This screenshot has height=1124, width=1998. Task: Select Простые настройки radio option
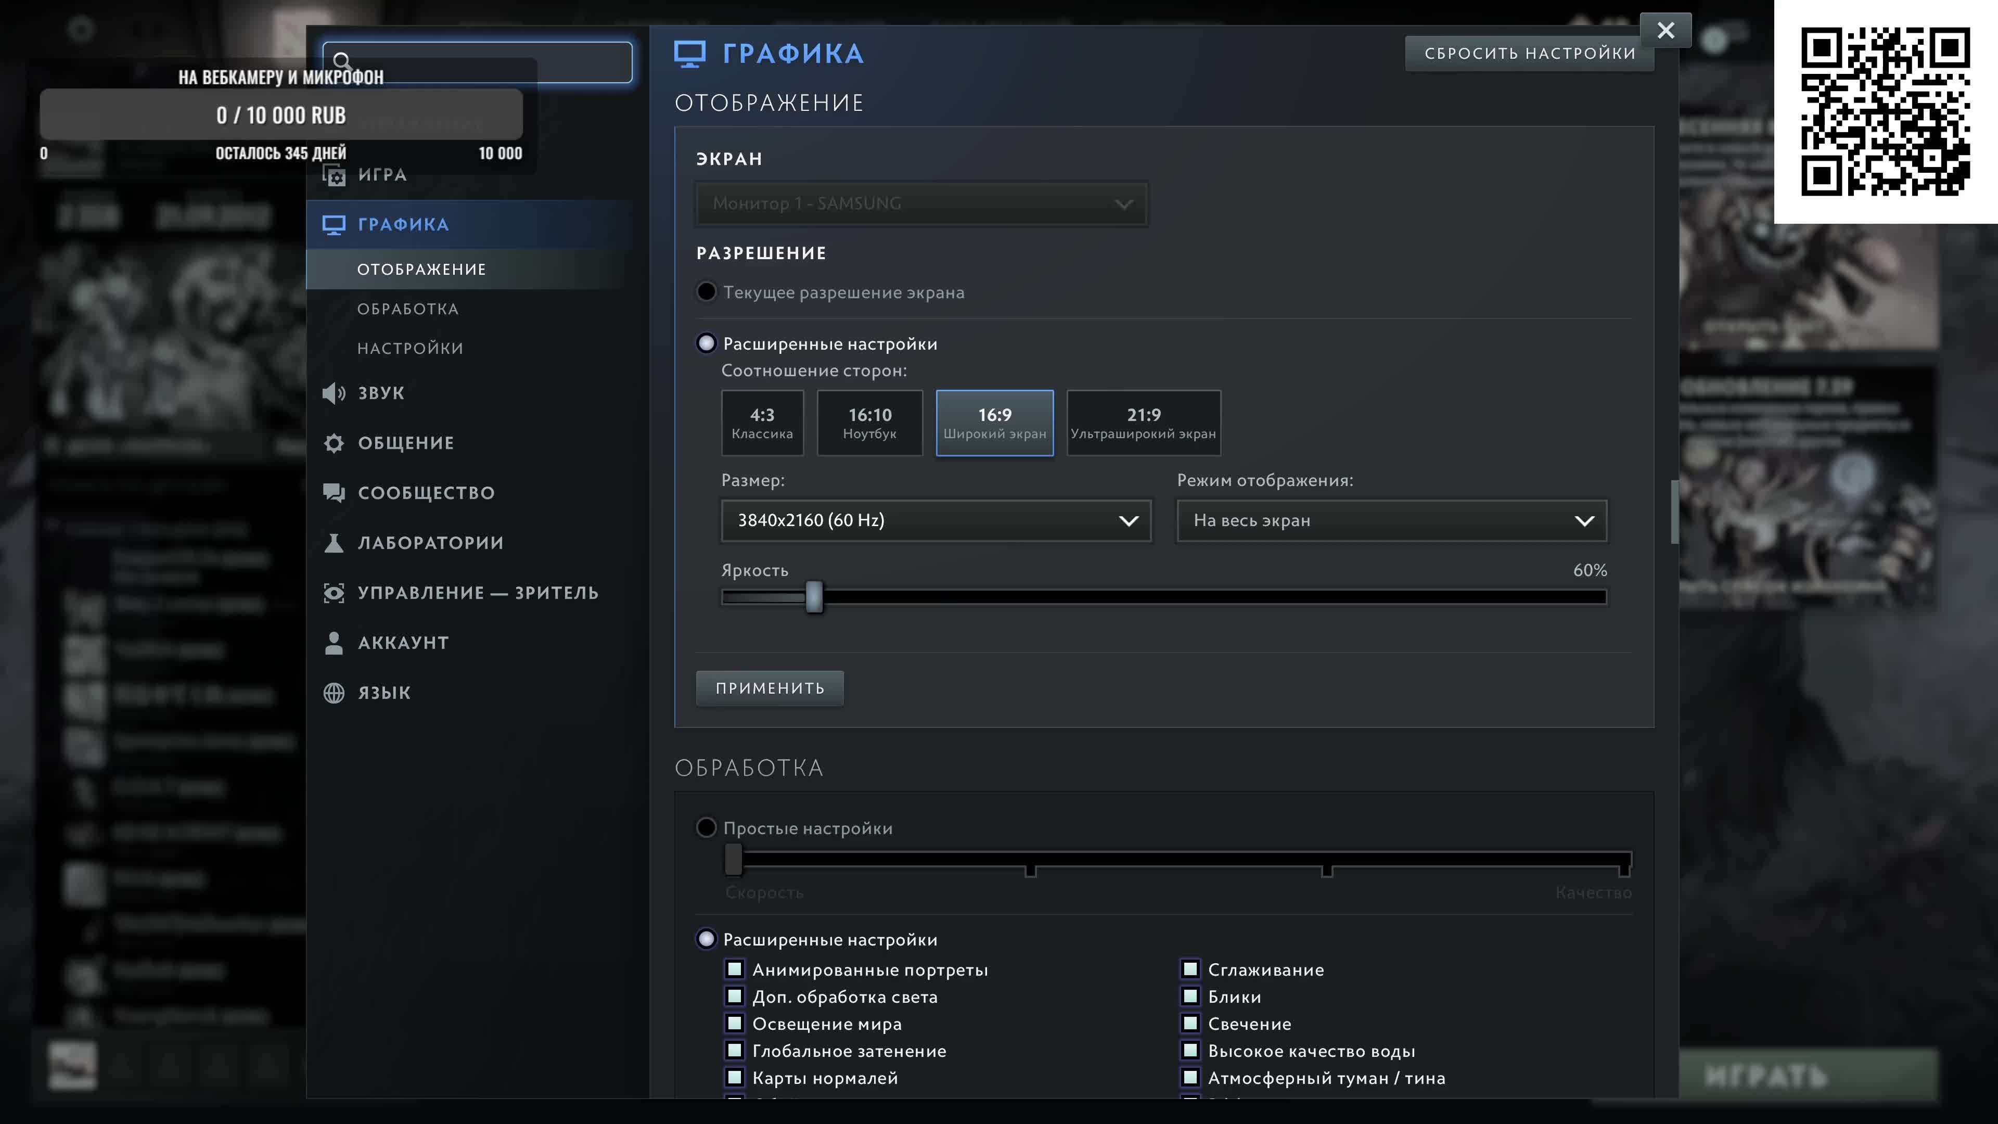click(x=706, y=828)
